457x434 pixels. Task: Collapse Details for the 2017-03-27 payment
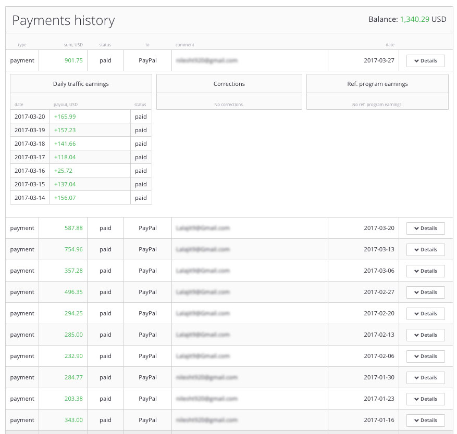pyautogui.click(x=426, y=61)
